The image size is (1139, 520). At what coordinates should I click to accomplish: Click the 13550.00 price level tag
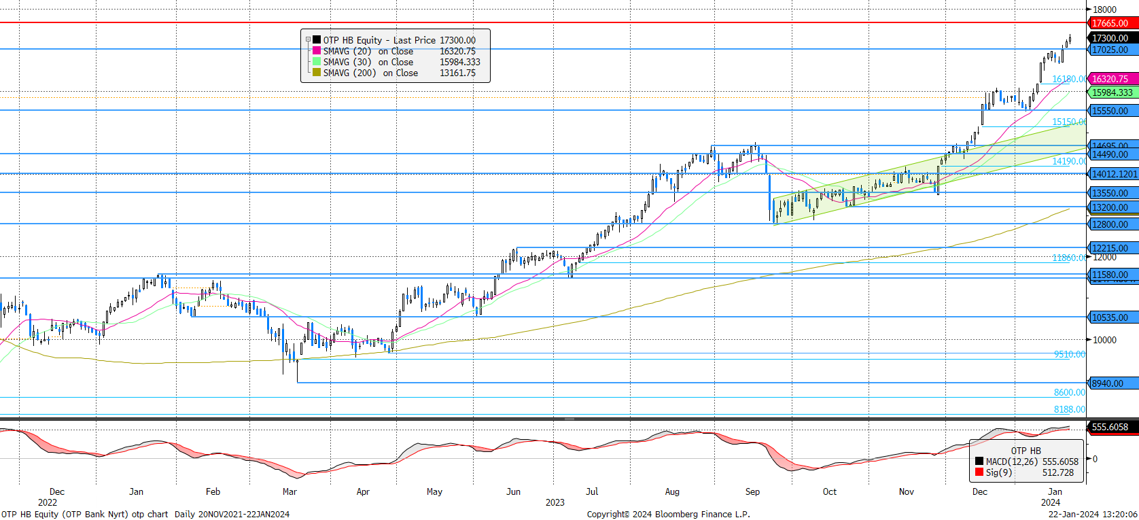pyautogui.click(x=1113, y=193)
